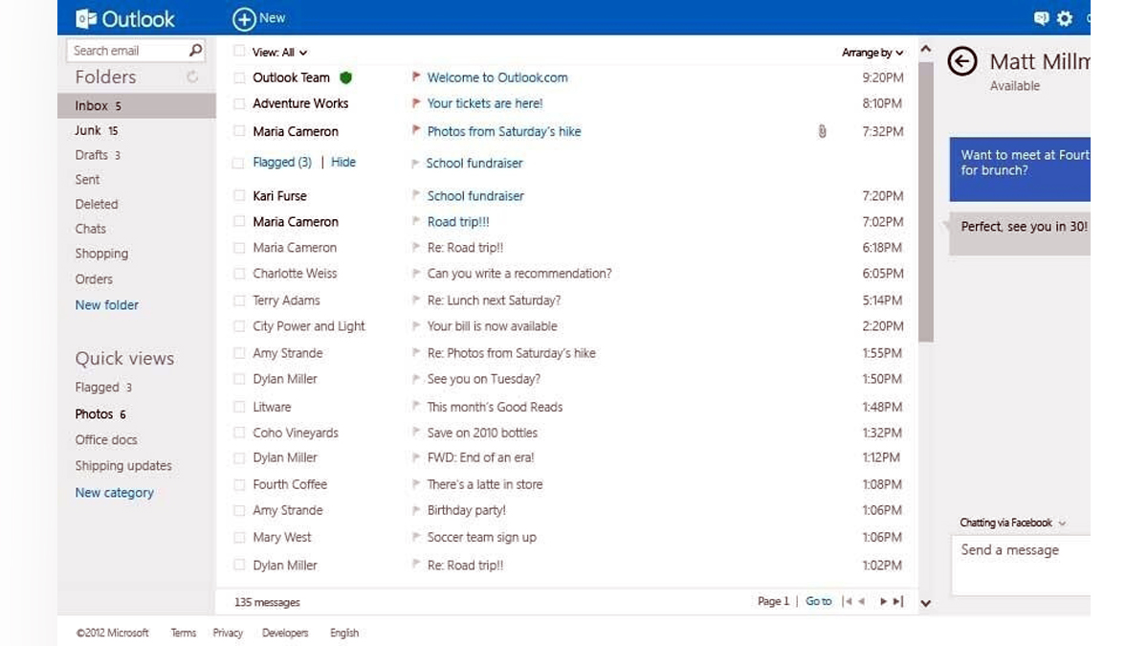Viewport: 1148px width, 646px height.
Task: Open the Inbox folder
Action: point(137,105)
